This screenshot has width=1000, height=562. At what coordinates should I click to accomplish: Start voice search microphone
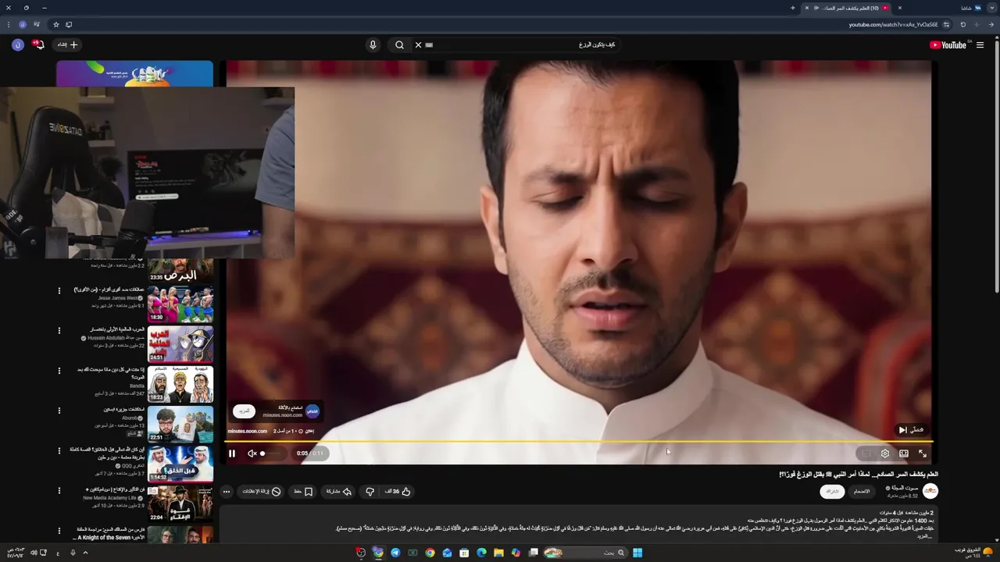coord(373,44)
